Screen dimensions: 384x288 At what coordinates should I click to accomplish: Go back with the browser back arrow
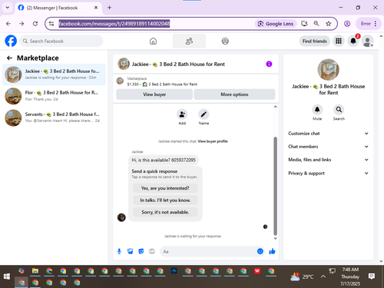pyautogui.click(x=8, y=24)
